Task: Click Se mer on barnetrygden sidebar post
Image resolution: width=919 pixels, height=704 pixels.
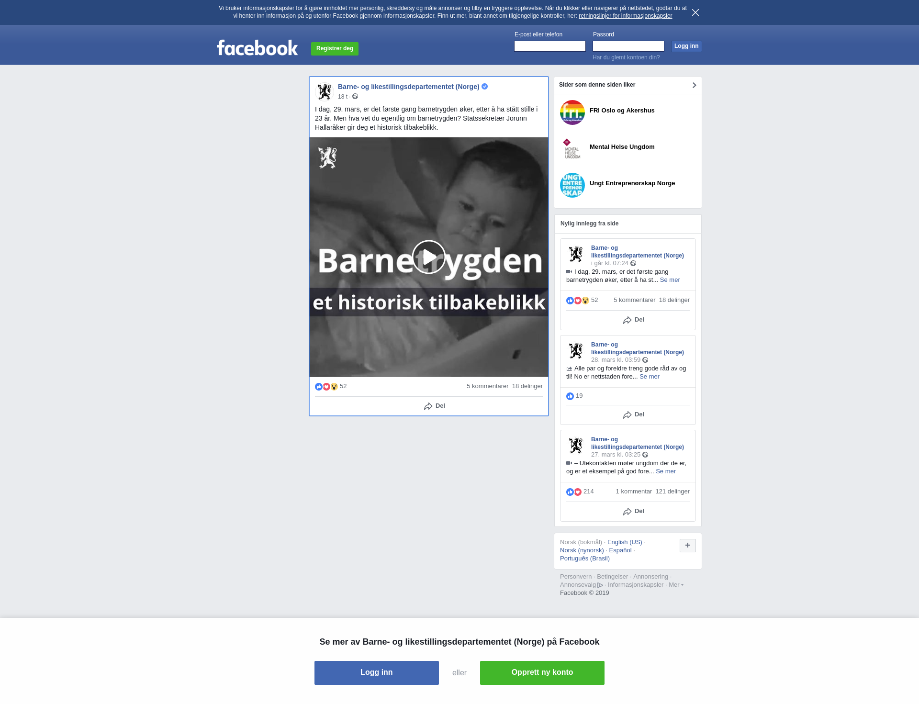Action: 670,280
